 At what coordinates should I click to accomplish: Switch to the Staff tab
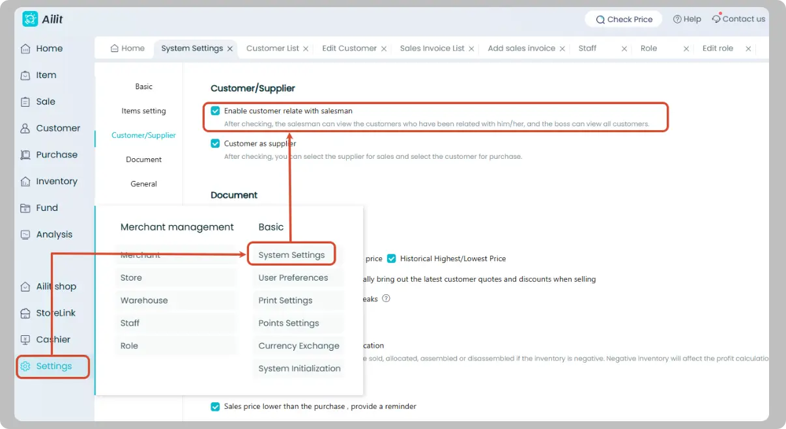pyautogui.click(x=587, y=48)
